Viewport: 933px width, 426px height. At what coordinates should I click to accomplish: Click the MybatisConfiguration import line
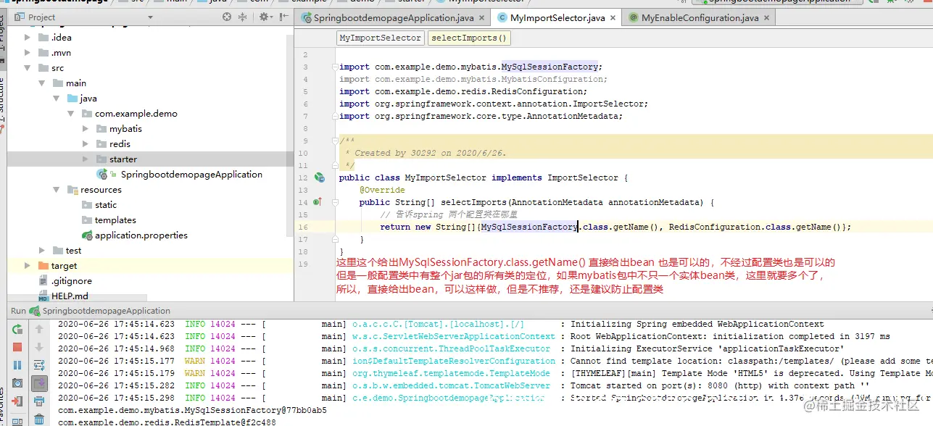click(x=473, y=79)
